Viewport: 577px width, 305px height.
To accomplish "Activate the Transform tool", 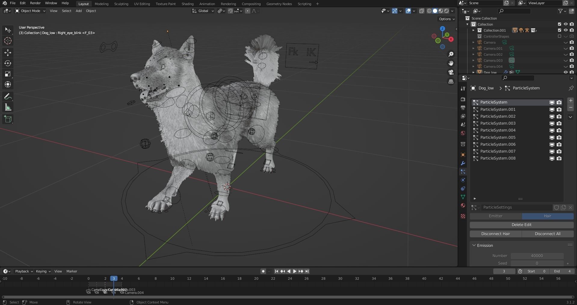I will point(8,84).
